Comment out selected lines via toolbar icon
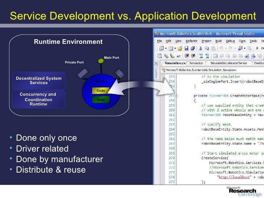The width and height of the screenshot is (264, 198). pos(201,56)
